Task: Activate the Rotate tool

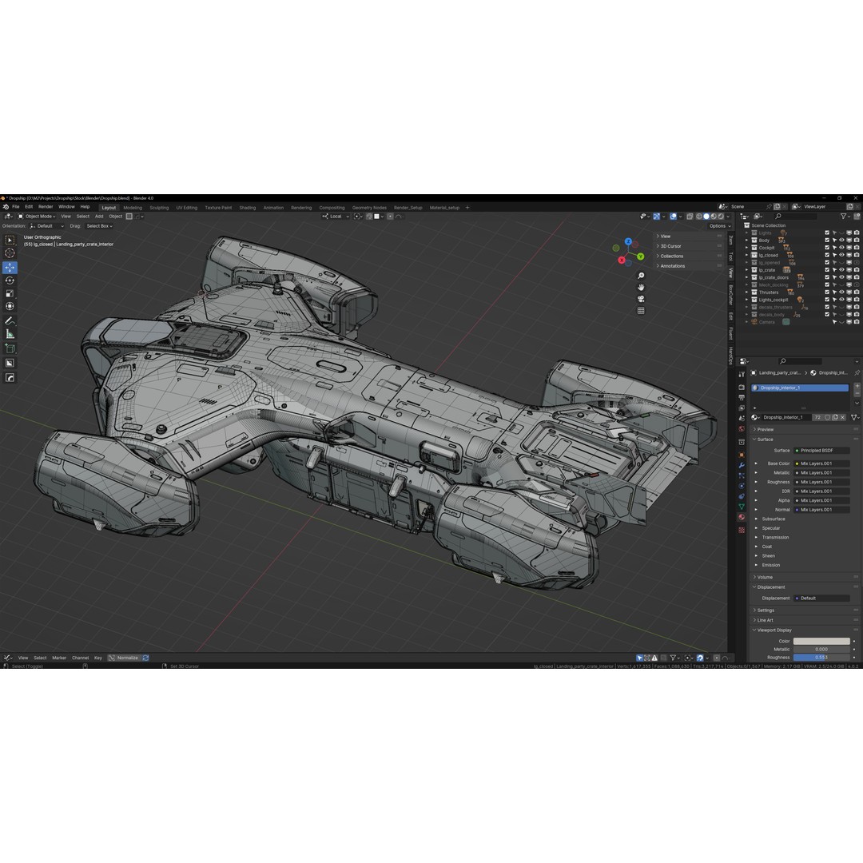Action: click(x=10, y=280)
